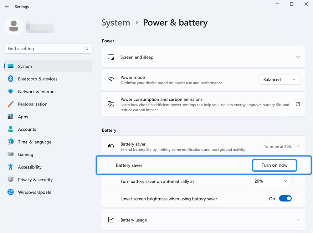Click the 'Optimise your device' description text
Image resolution: width=313 pixels, height=233 pixels.
tap(171, 83)
